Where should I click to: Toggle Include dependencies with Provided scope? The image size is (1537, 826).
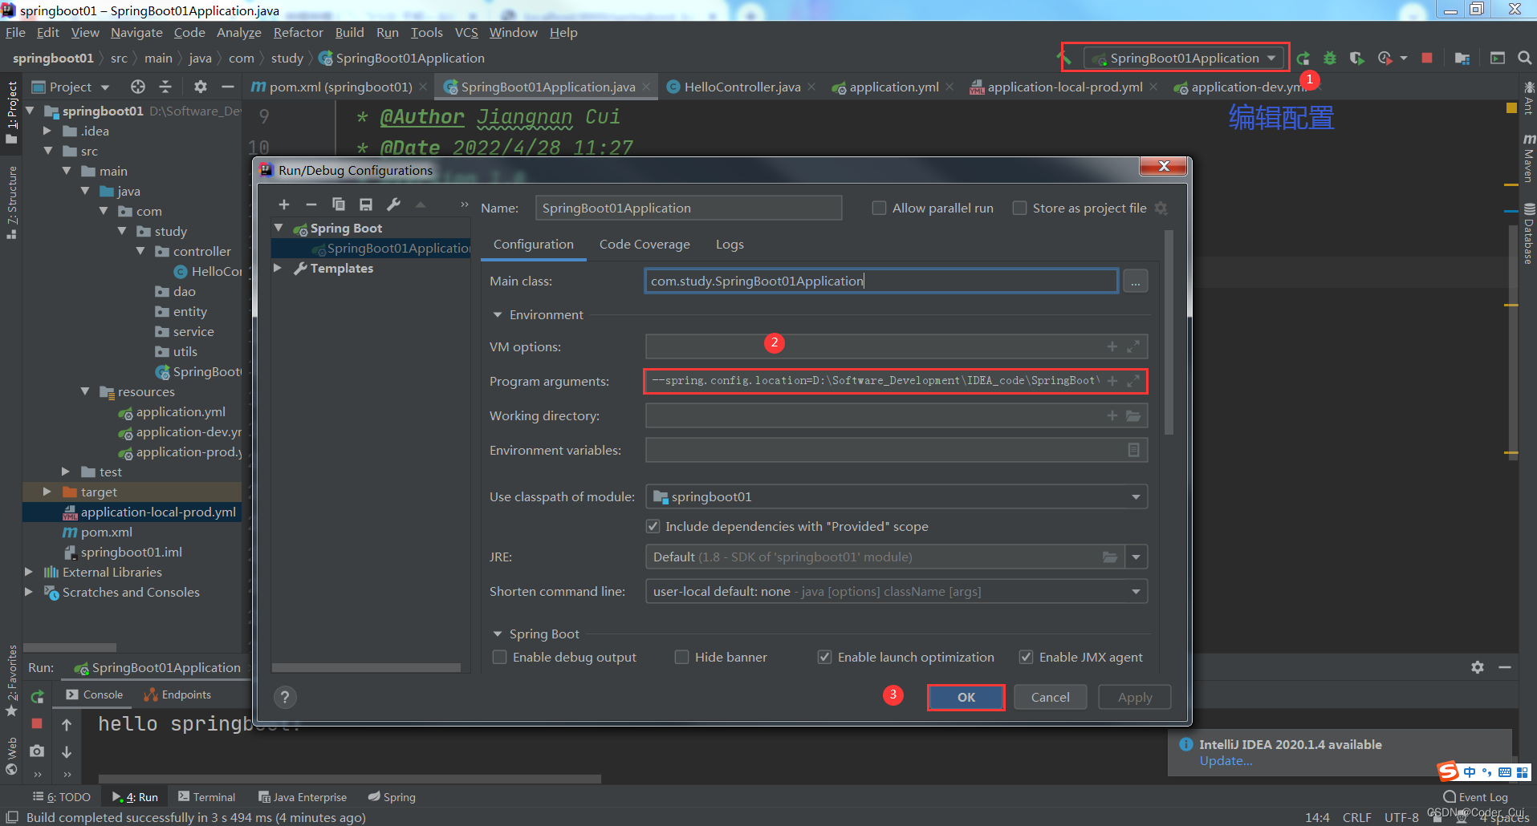tap(653, 527)
